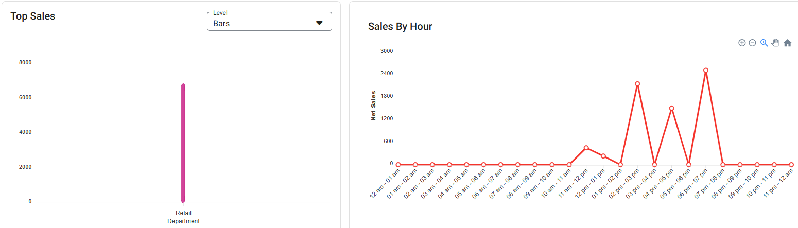
Task: Click the Retail Department axis label
Action: pos(183,217)
